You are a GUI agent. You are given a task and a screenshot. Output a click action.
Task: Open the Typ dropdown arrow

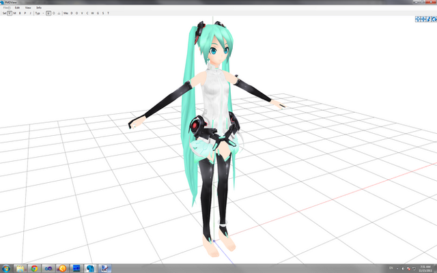(43, 13)
